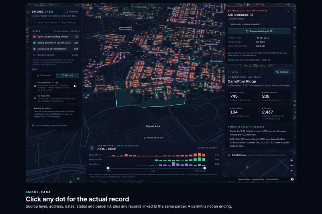Zoom in on the map
The height and width of the screenshot is (214, 322).
292,160
